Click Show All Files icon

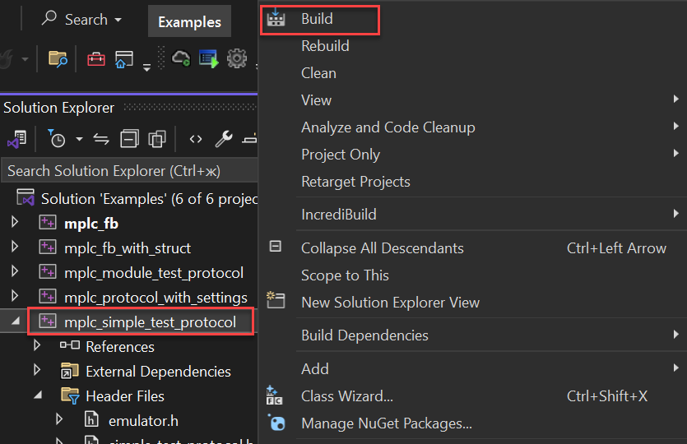tap(157, 139)
